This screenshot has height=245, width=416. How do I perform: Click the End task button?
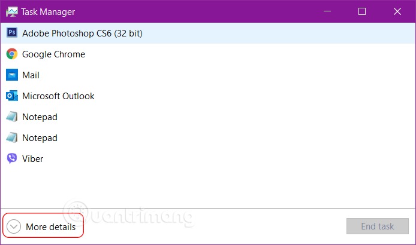click(377, 226)
